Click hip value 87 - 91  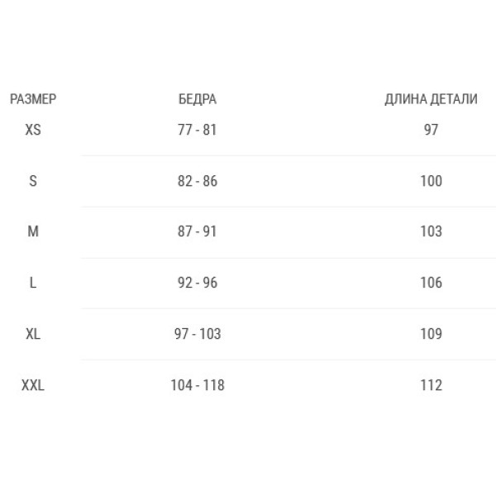click(197, 231)
